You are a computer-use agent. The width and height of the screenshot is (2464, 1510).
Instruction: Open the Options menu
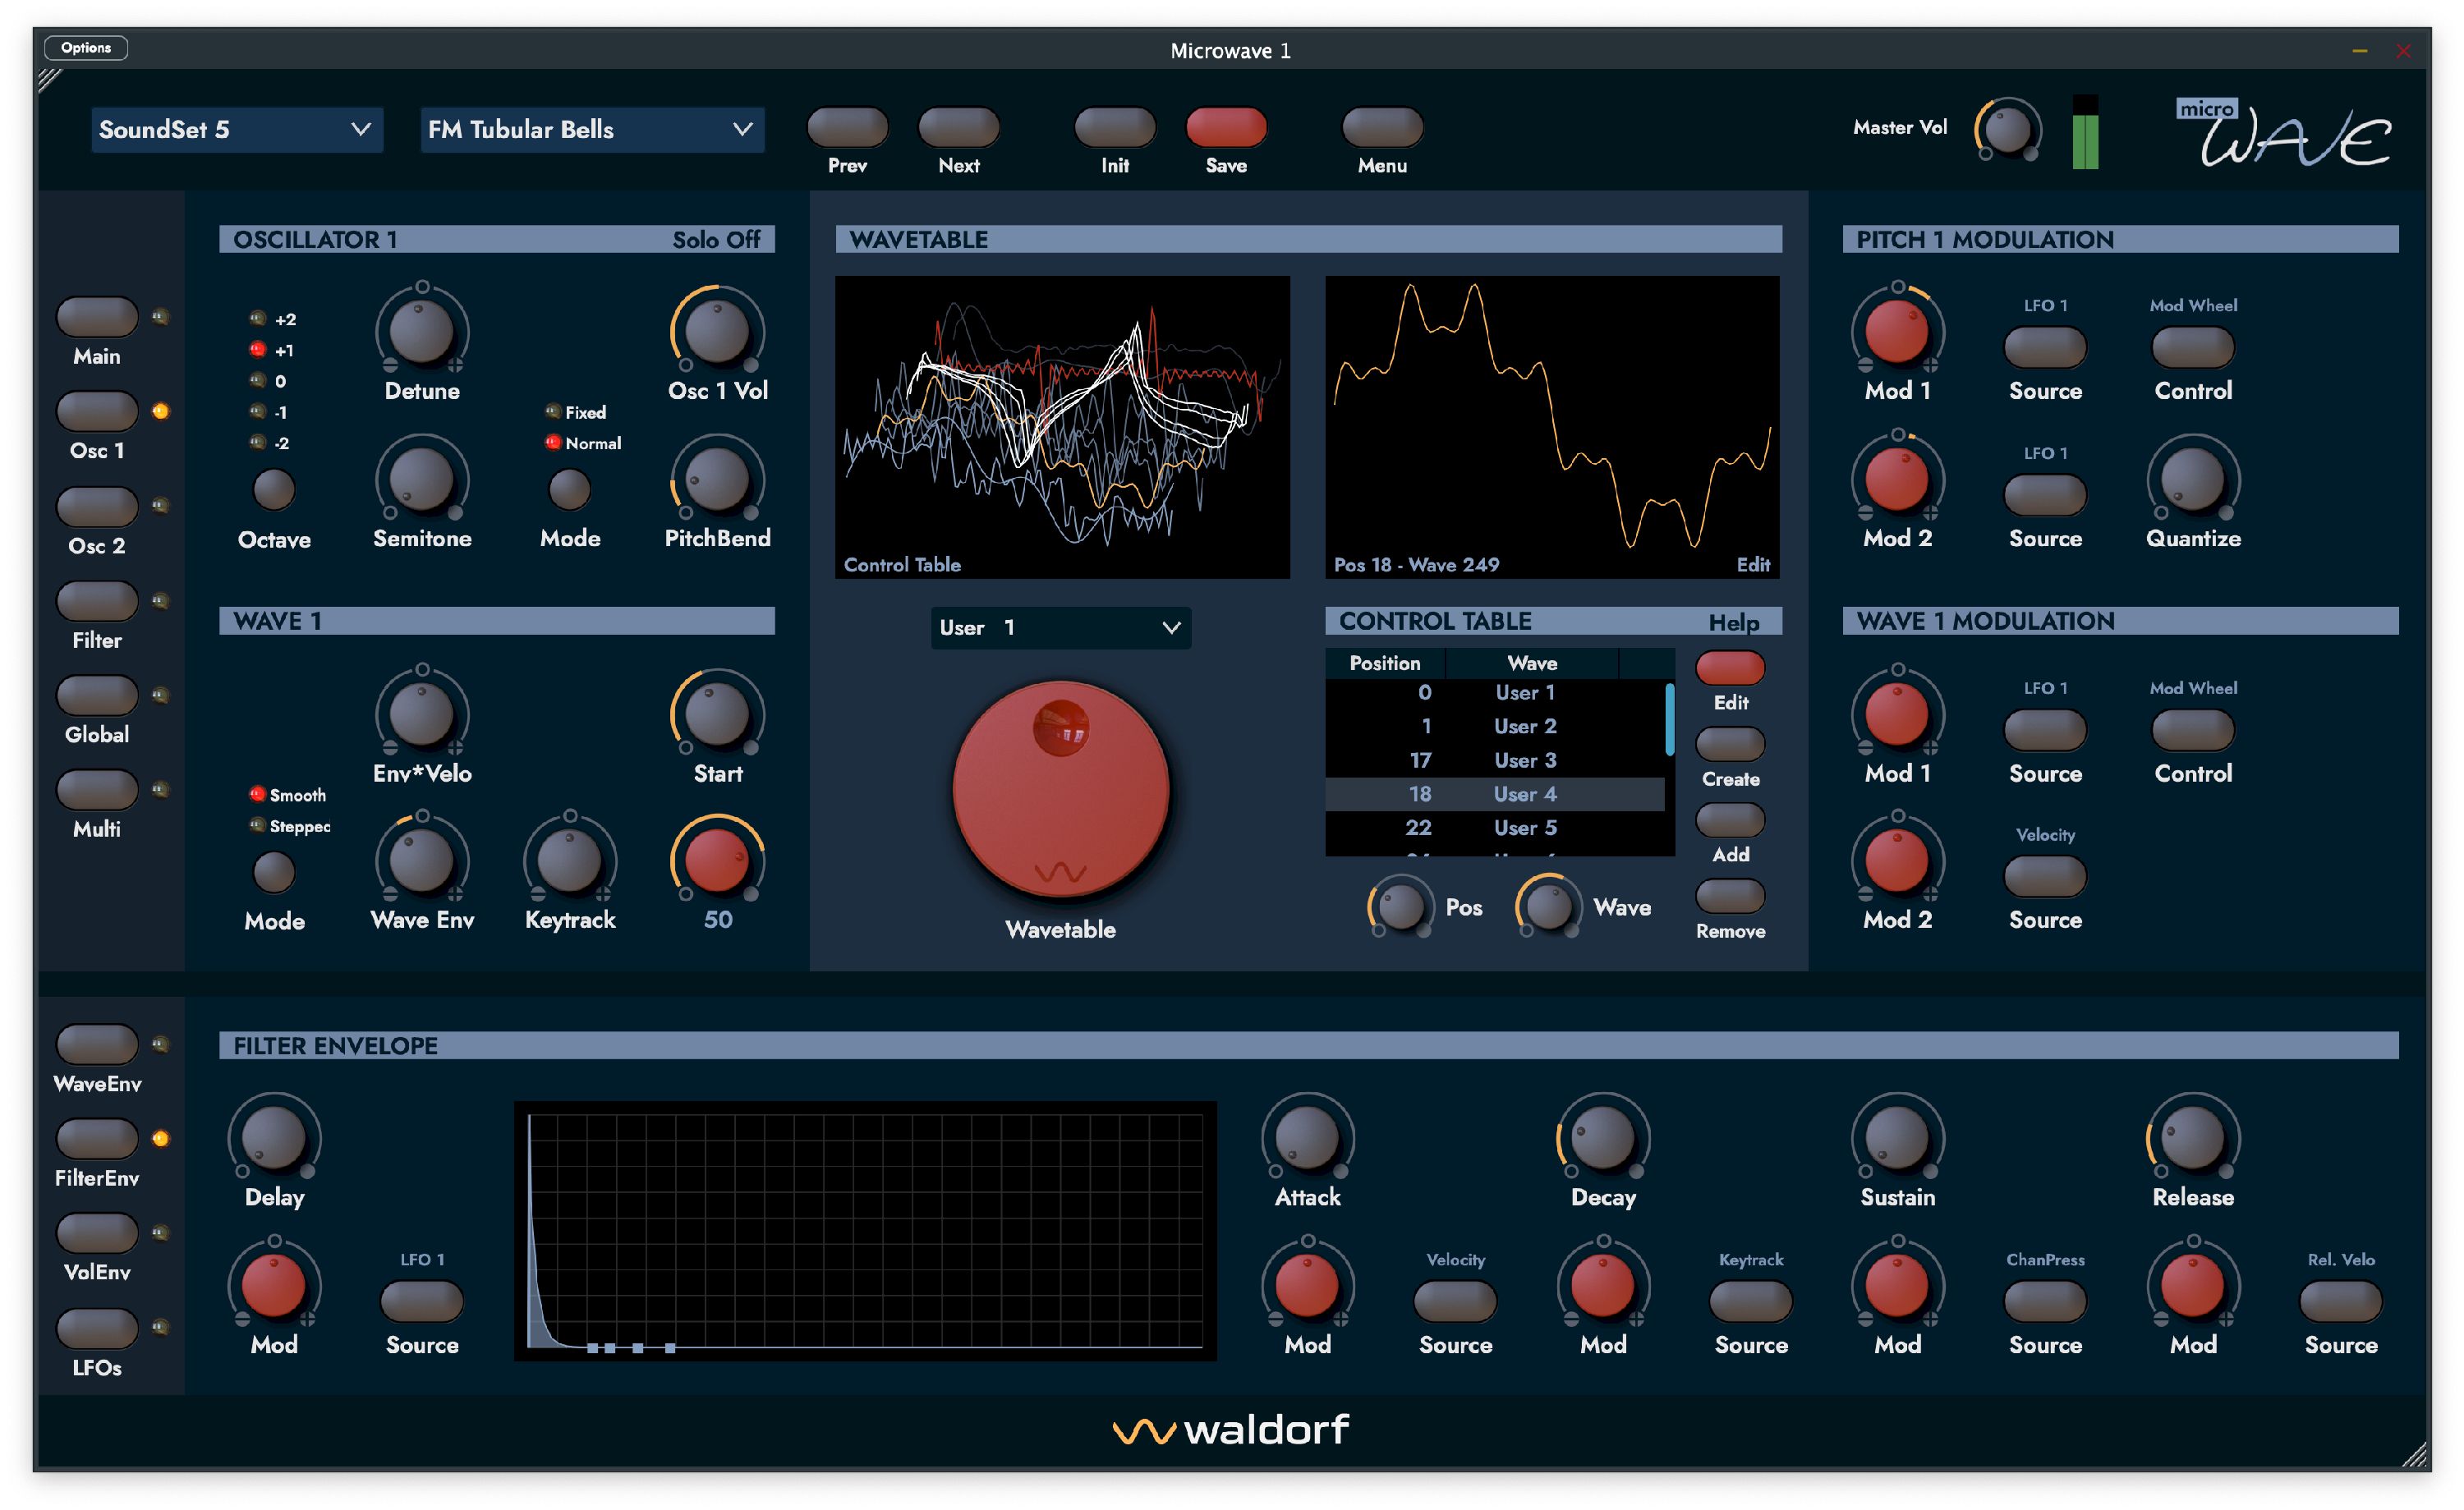click(86, 48)
